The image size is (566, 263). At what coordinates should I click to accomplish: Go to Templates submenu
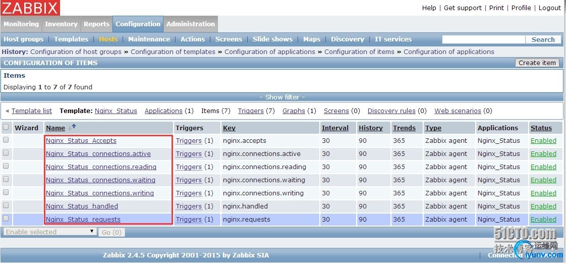pos(71,39)
